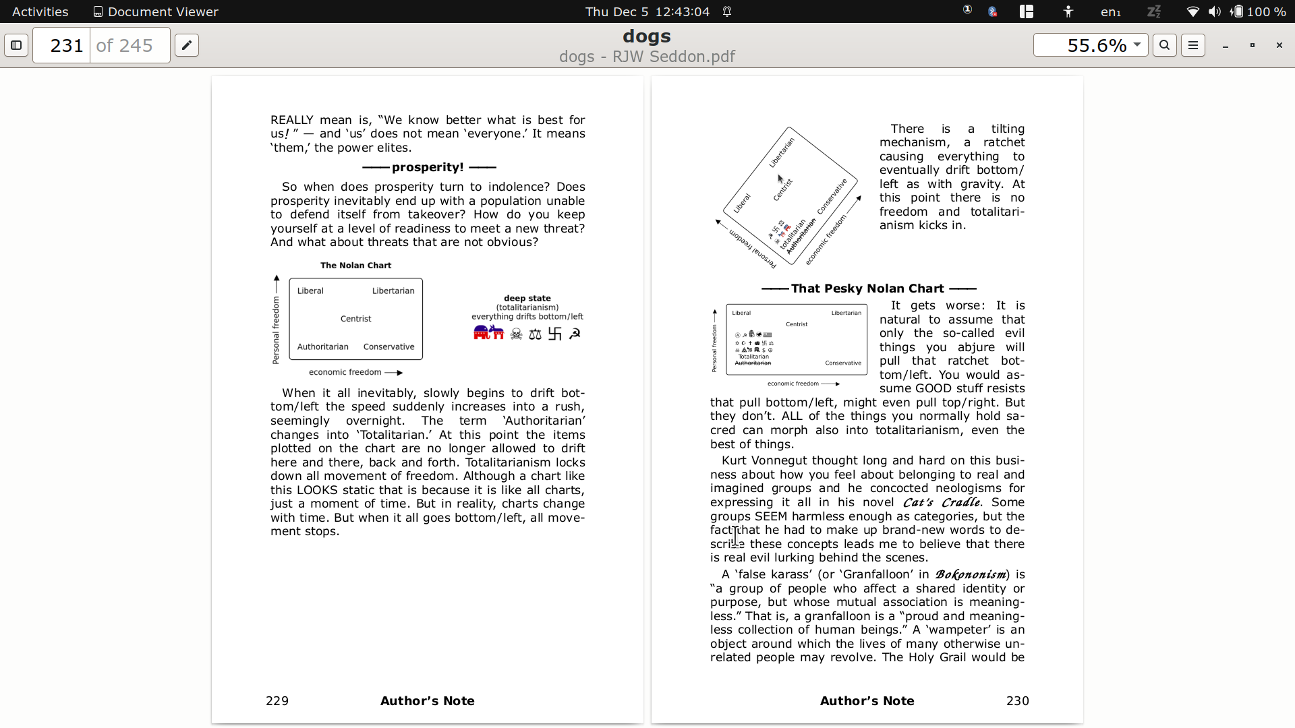Toggle the side pane button
Image resolution: width=1295 pixels, height=728 pixels.
coord(16,45)
